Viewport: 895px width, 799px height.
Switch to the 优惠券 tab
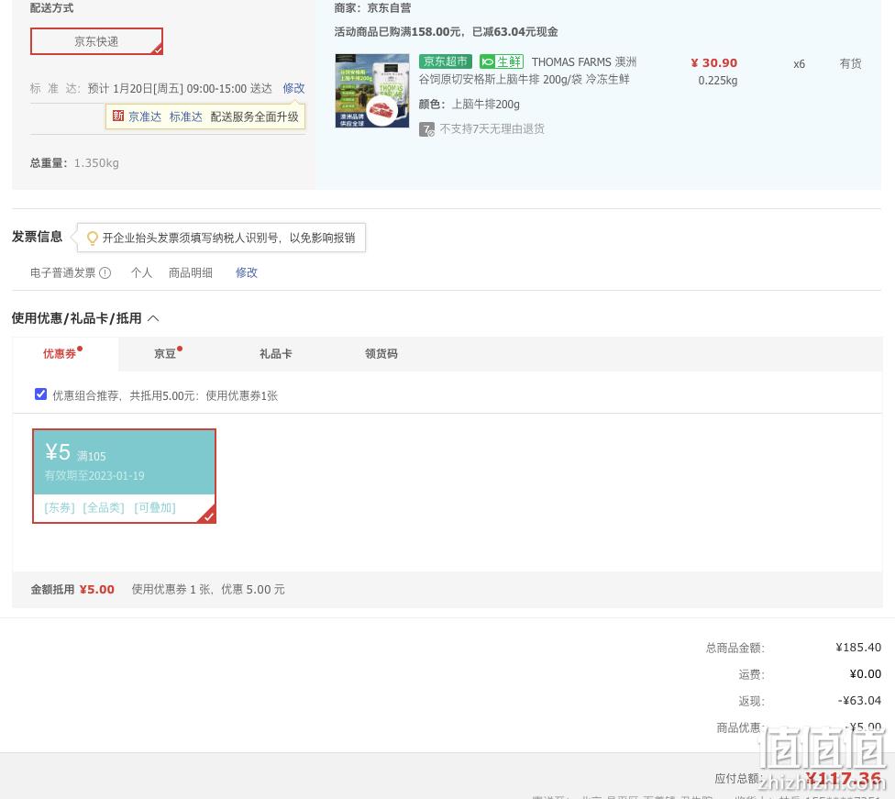pyautogui.click(x=60, y=353)
